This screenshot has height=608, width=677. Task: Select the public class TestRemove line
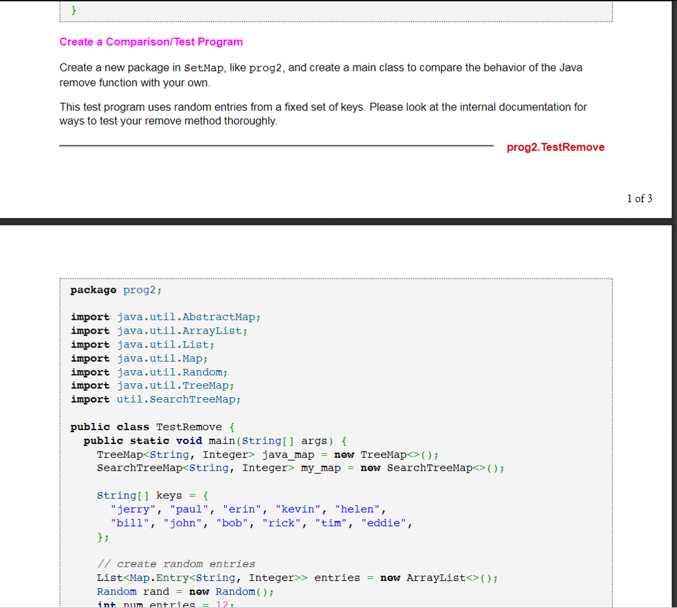(x=152, y=426)
